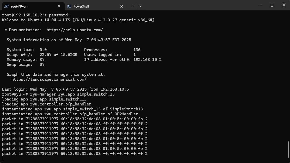Expand the new tab profile dropdown chevron
This screenshot has width=290, height=163.
click(140, 6)
